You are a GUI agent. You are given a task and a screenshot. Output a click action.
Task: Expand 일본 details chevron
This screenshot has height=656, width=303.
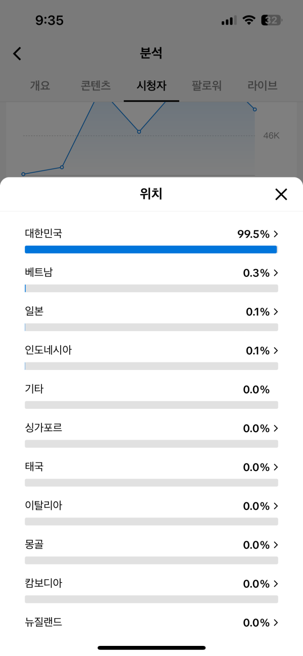[276, 312]
